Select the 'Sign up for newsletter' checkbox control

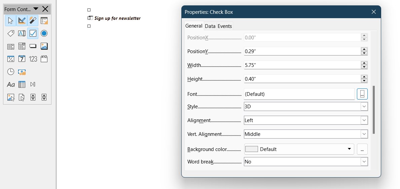coord(114,18)
